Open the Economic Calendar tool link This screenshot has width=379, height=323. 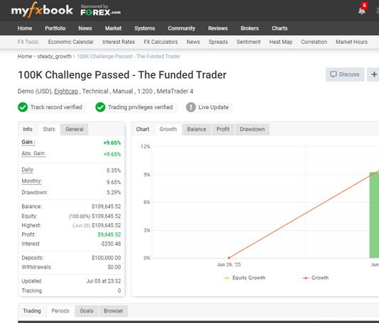pyautogui.click(x=71, y=42)
